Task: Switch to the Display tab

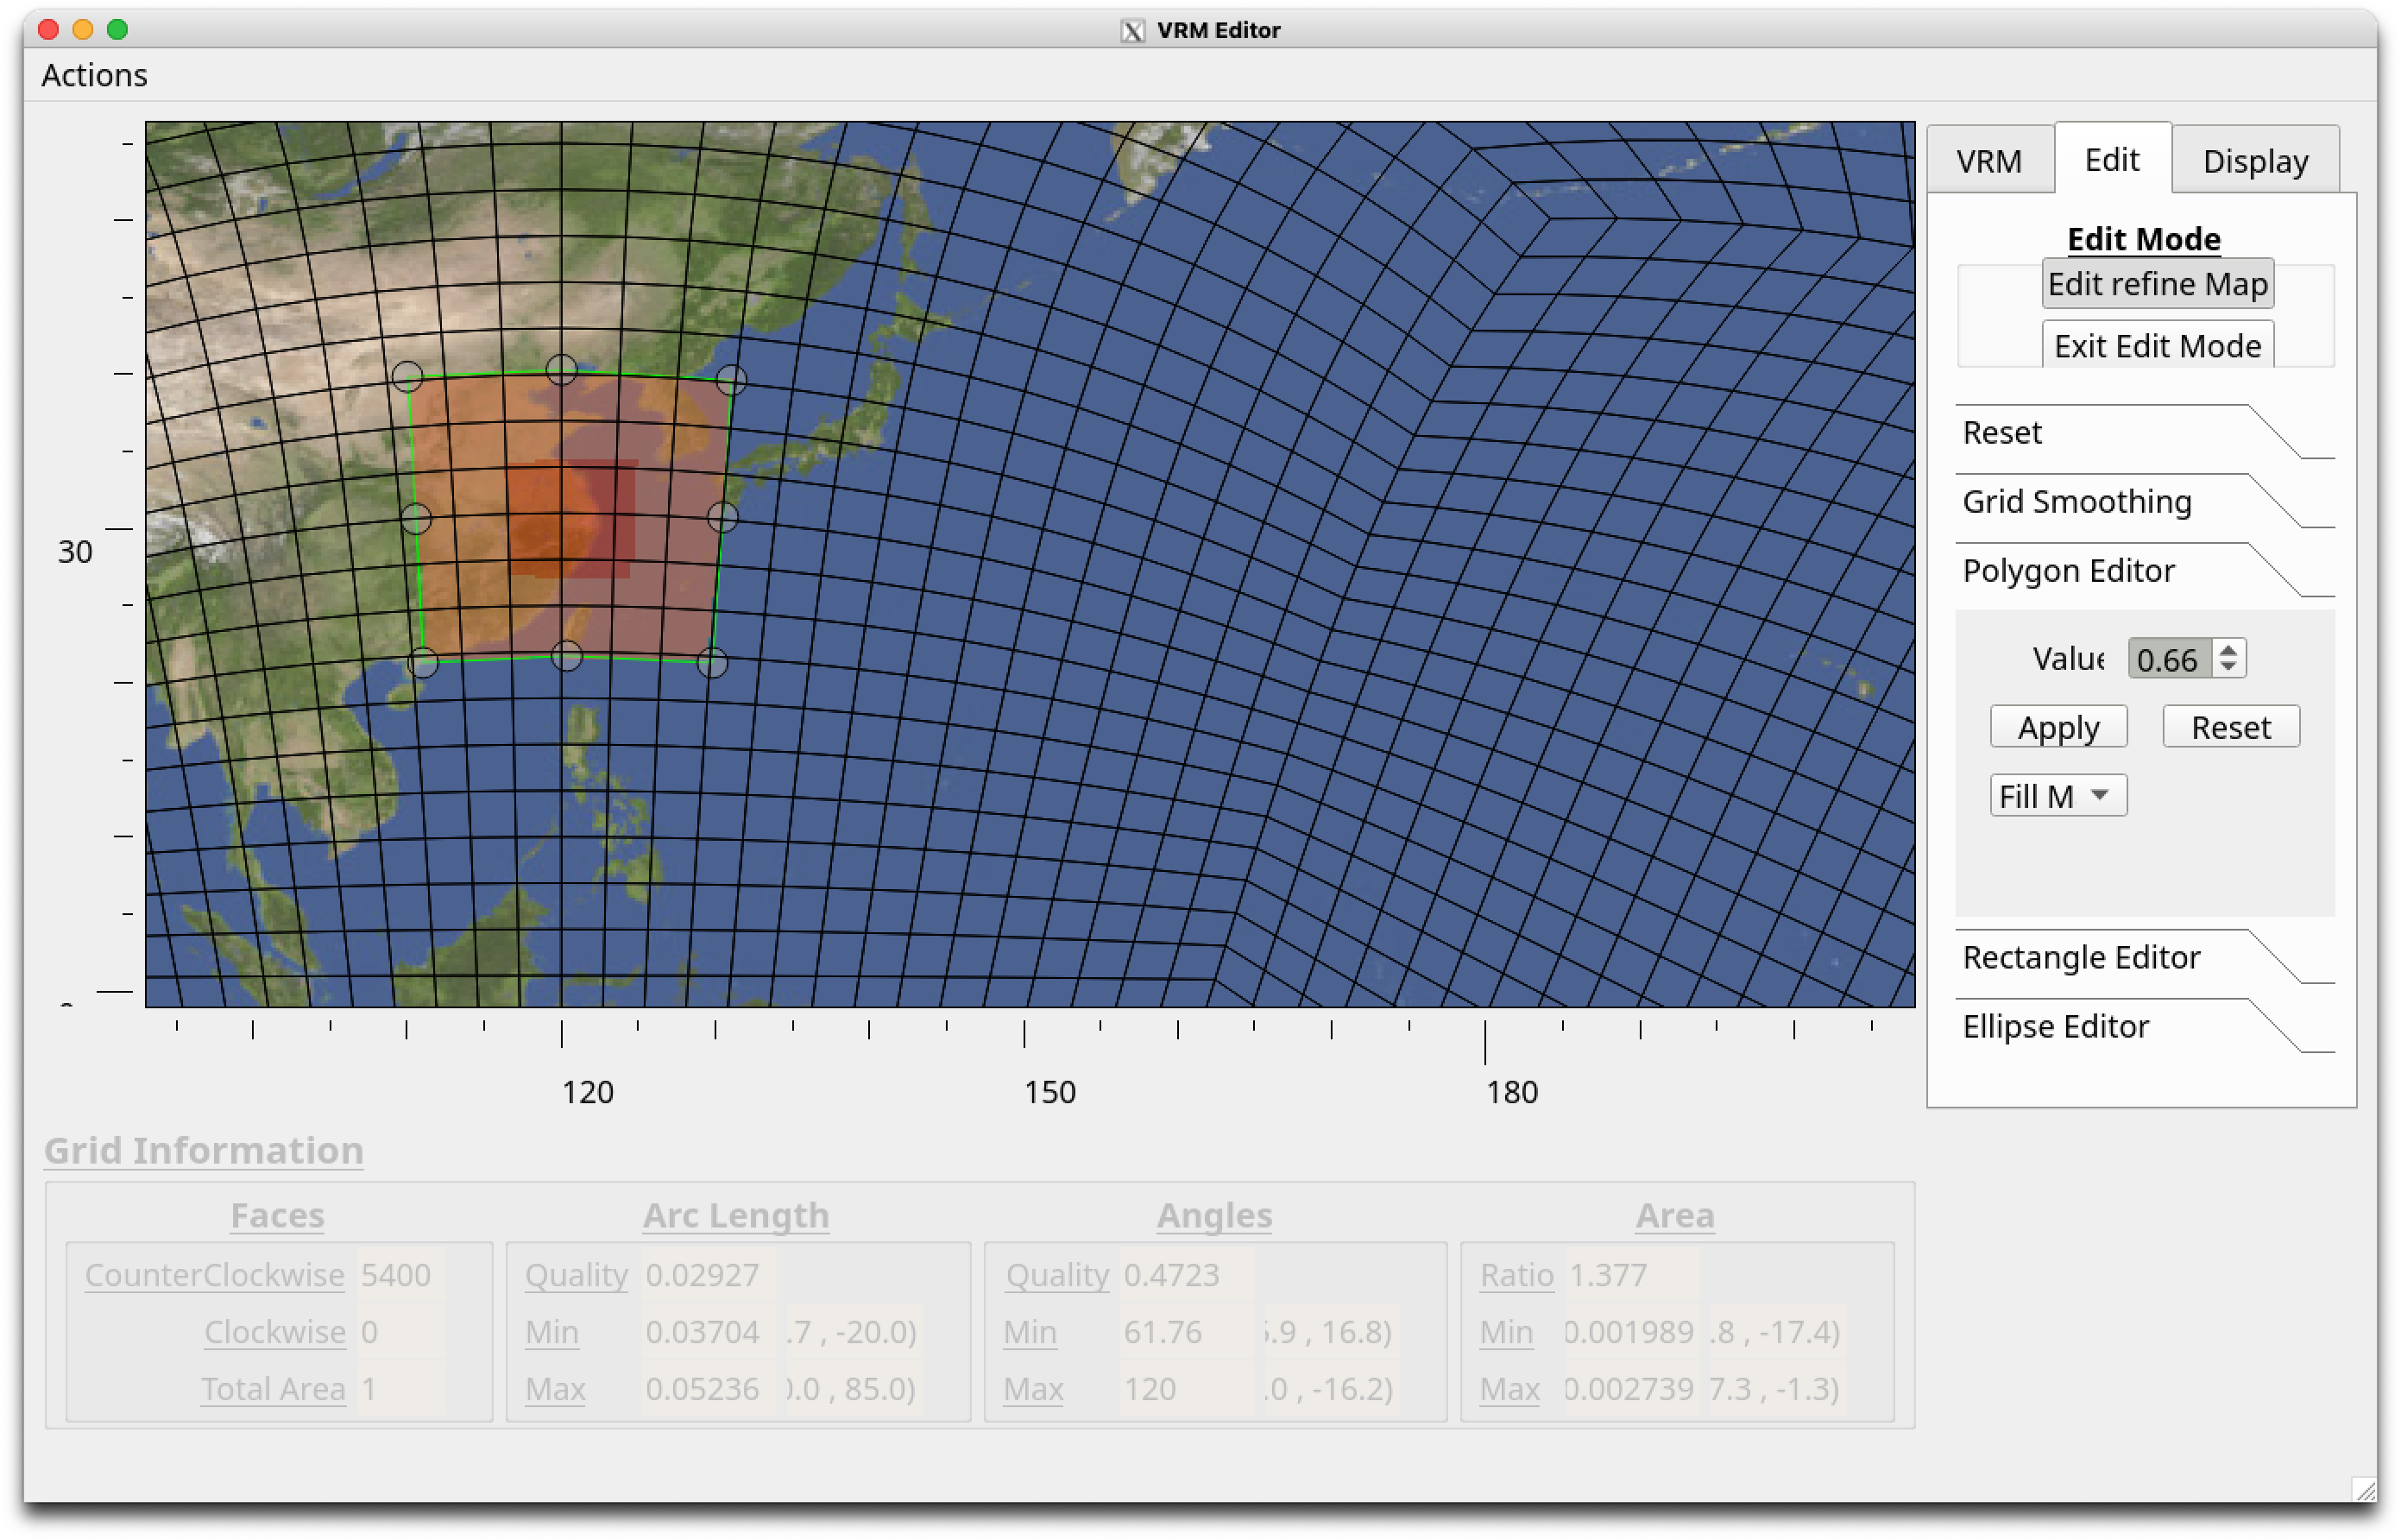Action: point(2255,161)
